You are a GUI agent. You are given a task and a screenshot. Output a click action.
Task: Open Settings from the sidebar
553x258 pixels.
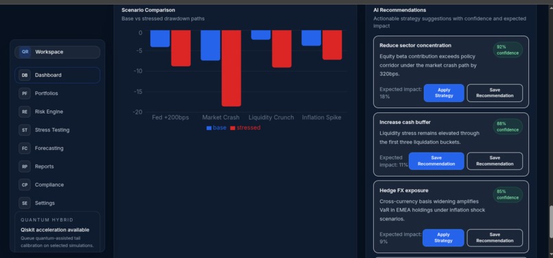(57, 203)
